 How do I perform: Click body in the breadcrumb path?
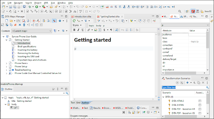point(98,26)
